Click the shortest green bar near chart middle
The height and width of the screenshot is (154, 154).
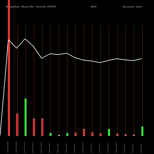tap(59, 135)
